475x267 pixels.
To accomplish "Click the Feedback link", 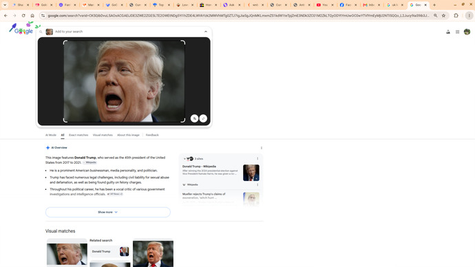I will pyautogui.click(x=152, y=135).
